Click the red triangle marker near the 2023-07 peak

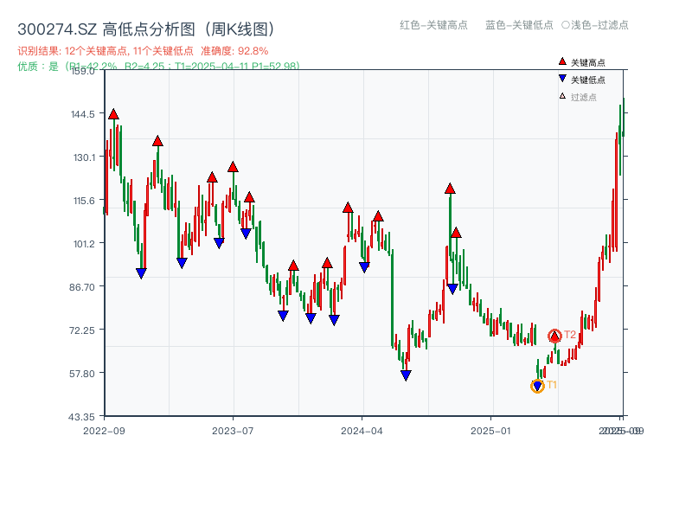click(x=232, y=166)
